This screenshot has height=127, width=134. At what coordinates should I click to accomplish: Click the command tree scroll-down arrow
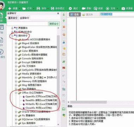coord(58,125)
